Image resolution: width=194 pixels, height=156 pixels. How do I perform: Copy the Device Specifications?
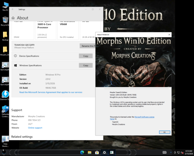[x=86, y=56]
